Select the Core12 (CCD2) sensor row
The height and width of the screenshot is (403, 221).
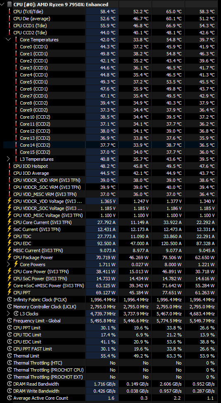[111, 131]
